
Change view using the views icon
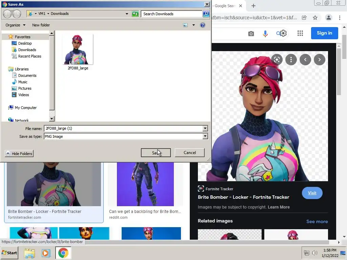185,25
